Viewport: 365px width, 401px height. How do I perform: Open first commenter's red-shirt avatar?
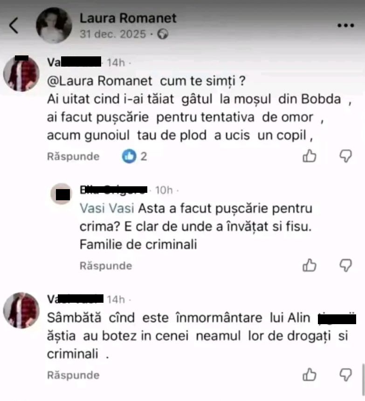[x=21, y=74]
